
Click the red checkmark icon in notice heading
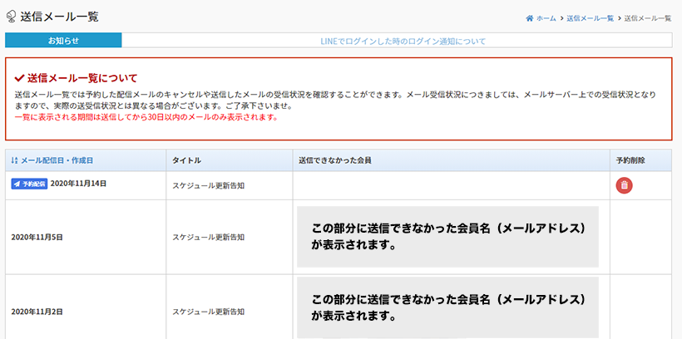[19, 78]
